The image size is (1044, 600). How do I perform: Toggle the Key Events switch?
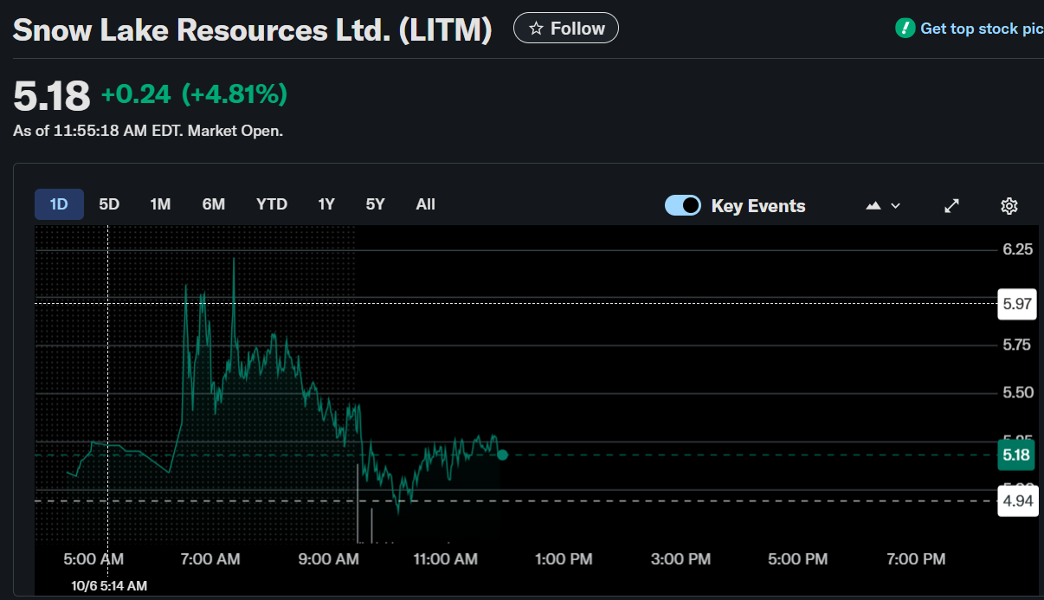682,205
